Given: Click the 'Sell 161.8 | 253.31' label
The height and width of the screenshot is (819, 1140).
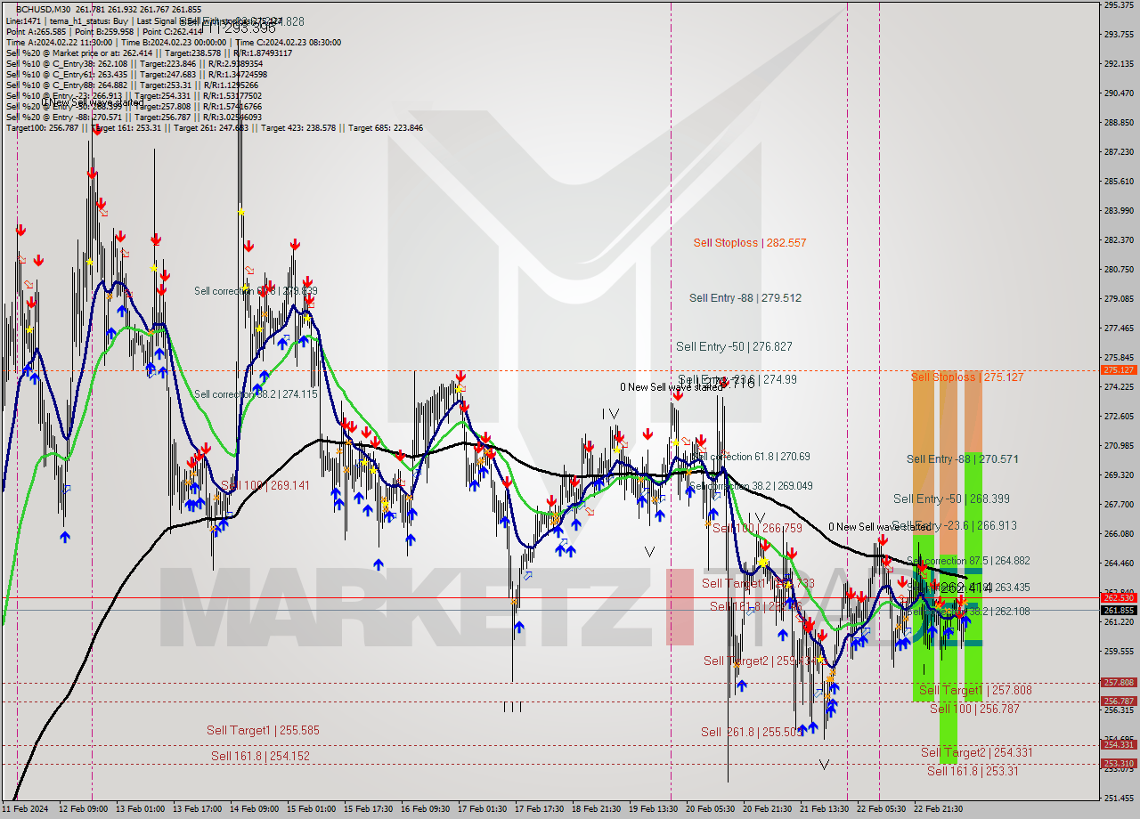Looking at the screenshot, I should [973, 771].
